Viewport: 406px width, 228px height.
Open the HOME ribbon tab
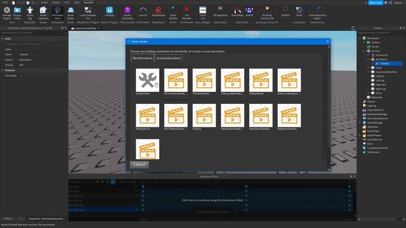(x=44, y=3)
